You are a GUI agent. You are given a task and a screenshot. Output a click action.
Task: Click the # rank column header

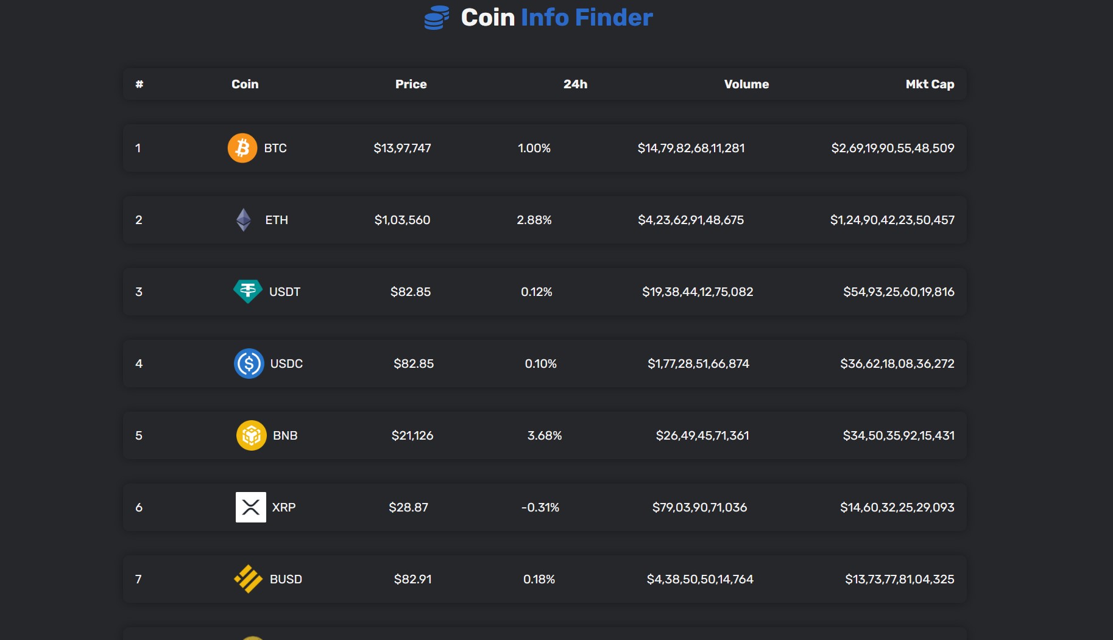(x=140, y=84)
